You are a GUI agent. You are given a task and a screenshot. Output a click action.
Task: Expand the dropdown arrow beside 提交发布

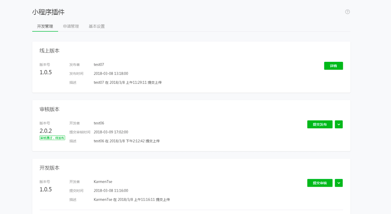tap(338, 124)
